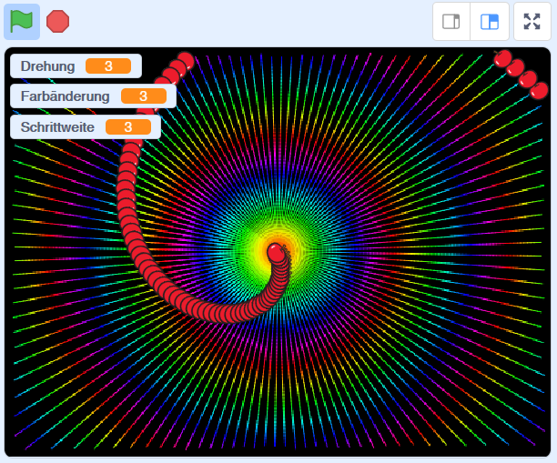
Task: Enter full screen stage mode
Action: click(532, 22)
